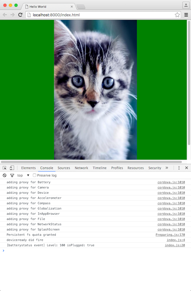Click the page's horizontal scrollbar
The width and height of the screenshot is (191, 291).
click(91, 162)
